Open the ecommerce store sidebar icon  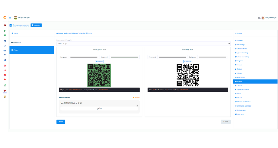[5, 91]
